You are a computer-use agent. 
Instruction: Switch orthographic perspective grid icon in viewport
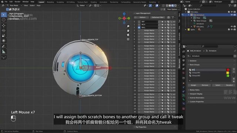(128, 39)
